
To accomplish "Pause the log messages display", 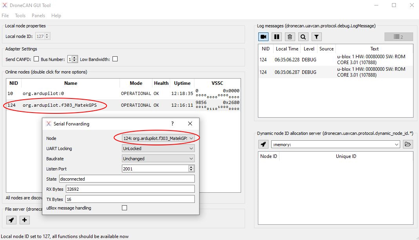I will point(277,37).
